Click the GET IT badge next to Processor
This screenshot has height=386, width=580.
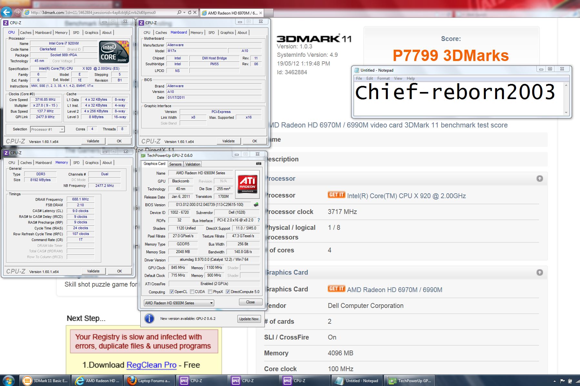point(336,195)
